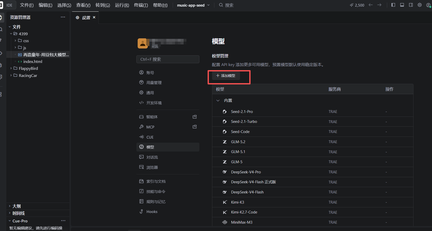Go back with the left arrow icon
This screenshot has width=432, height=231.
coord(371,5)
